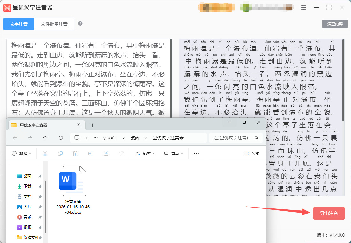
Task: Open the 排序 sort dropdown
Action: 145,153
